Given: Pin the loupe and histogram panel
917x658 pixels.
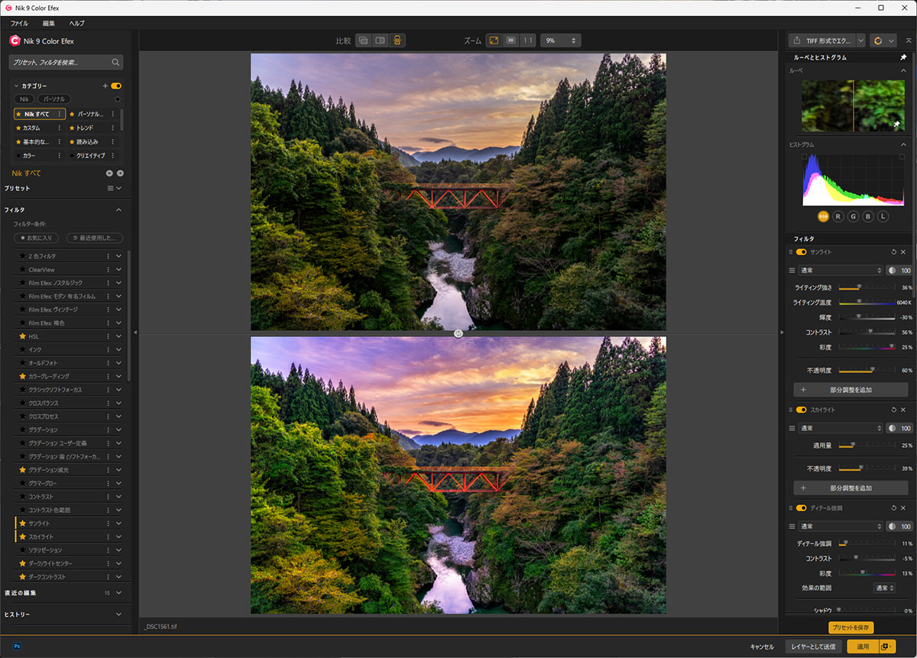Looking at the screenshot, I should 903,57.
